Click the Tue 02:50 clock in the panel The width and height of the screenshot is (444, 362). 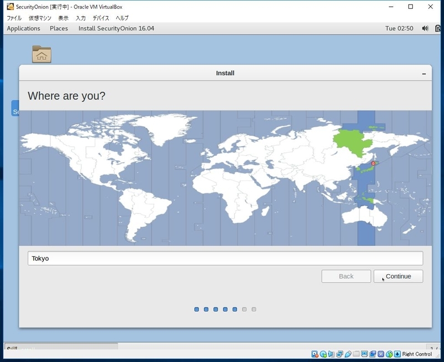[x=399, y=28]
